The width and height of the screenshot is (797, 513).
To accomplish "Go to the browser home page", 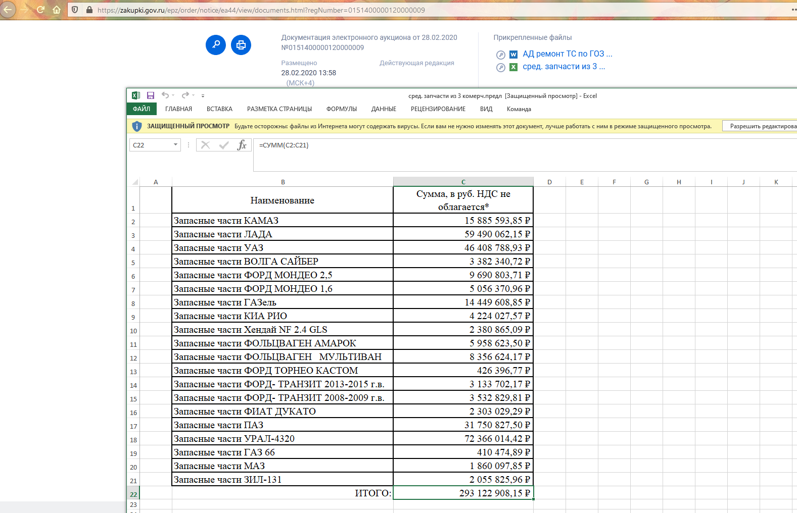I will tap(57, 10).
